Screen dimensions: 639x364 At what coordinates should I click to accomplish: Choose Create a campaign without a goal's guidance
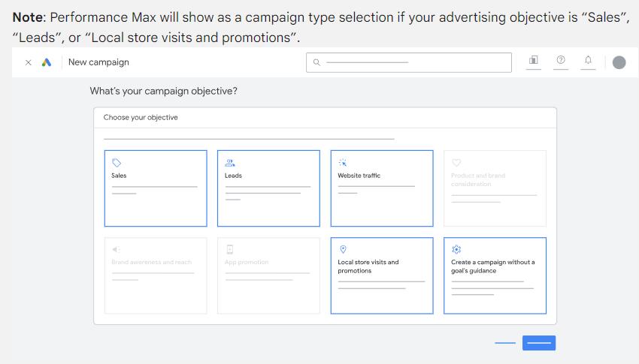point(495,275)
